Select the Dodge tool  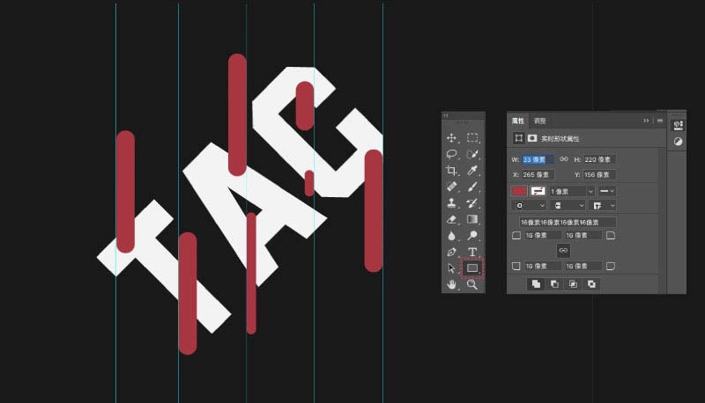click(x=472, y=236)
